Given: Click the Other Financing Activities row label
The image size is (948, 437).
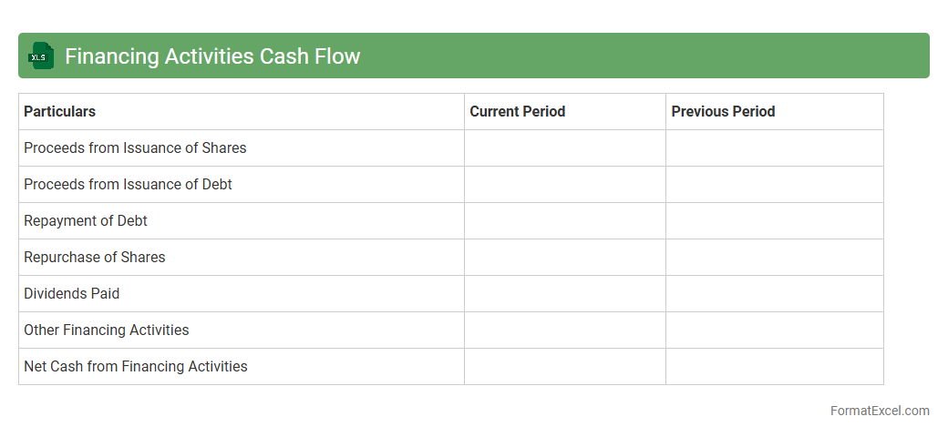Looking at the screenshot, I should [107, 330].
